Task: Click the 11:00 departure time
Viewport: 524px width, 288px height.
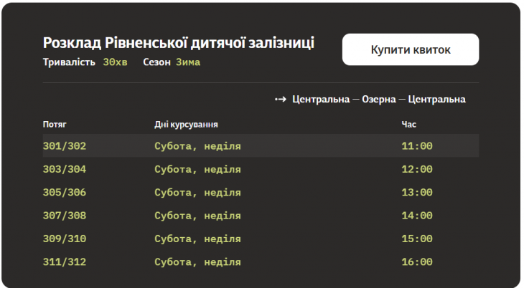Action: [x=416, y=146]
